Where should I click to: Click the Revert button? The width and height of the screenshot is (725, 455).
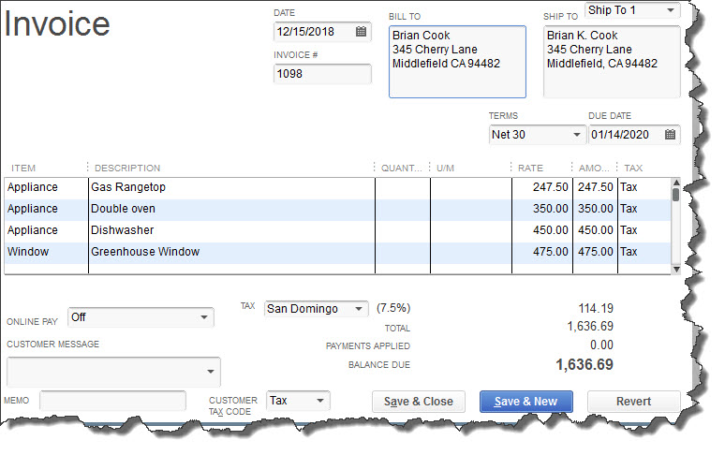tap(633, 402)
